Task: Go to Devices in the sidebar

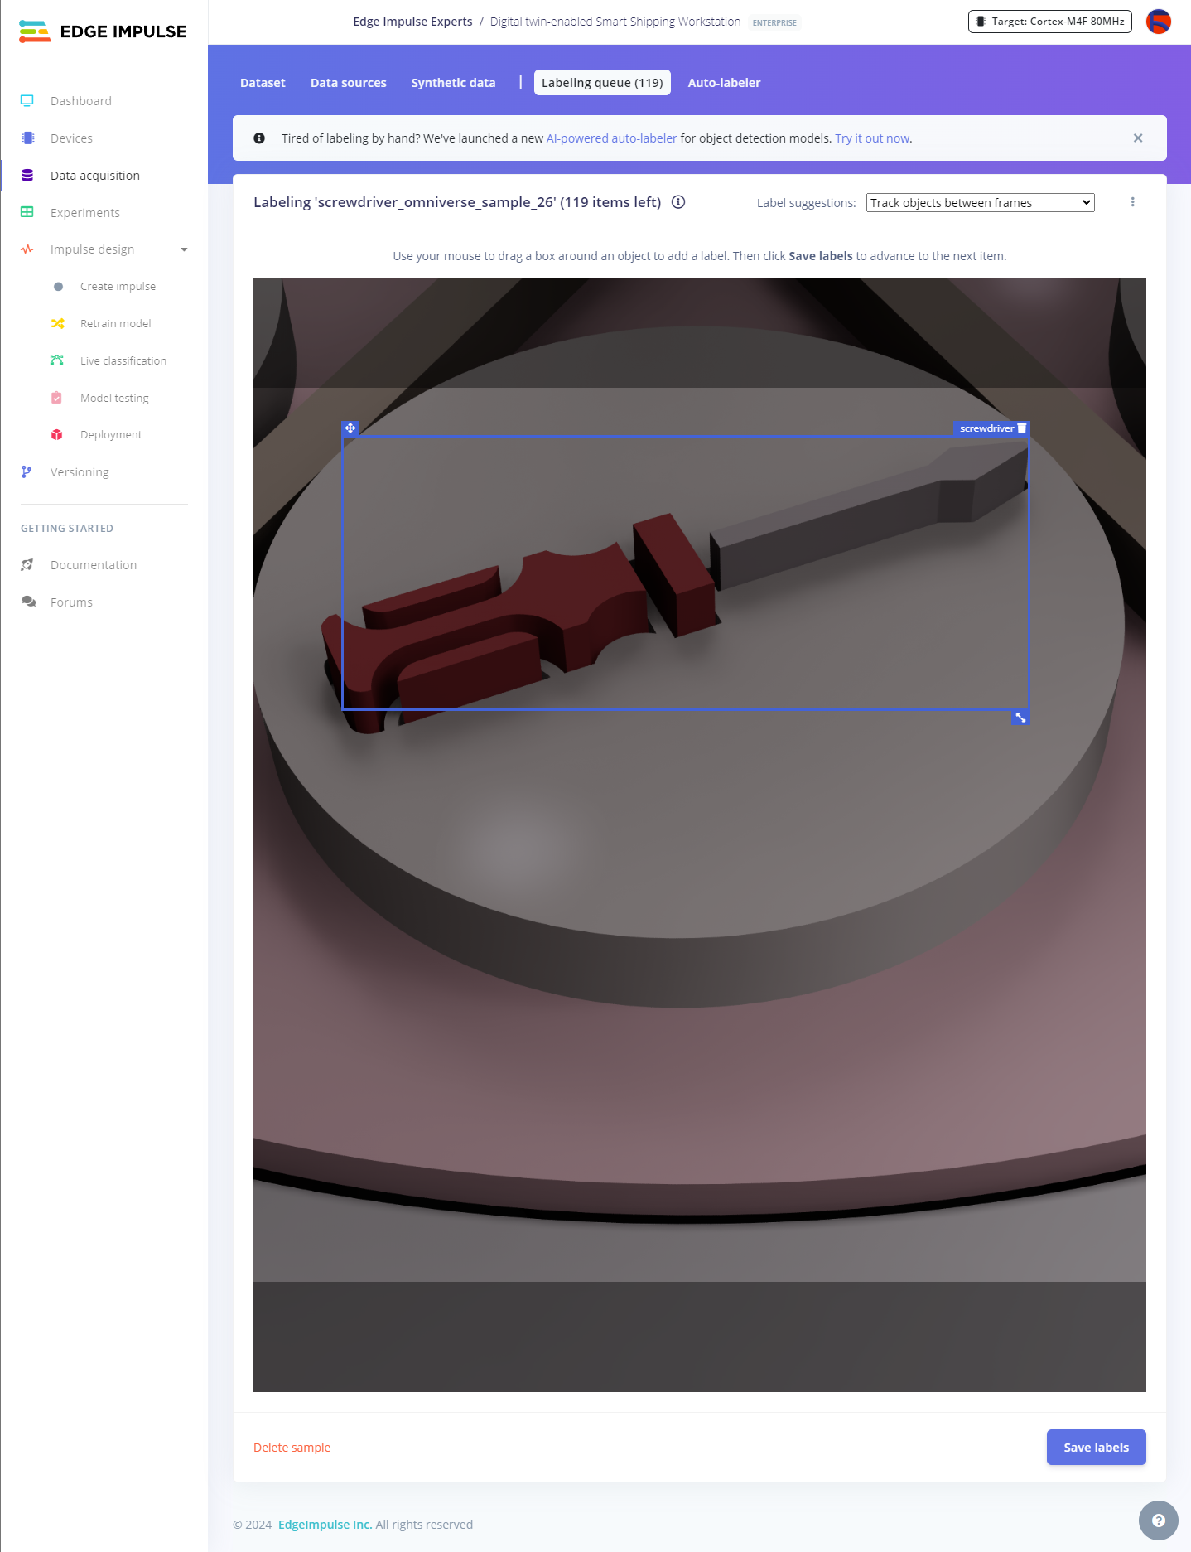Action: click(71, 138)
